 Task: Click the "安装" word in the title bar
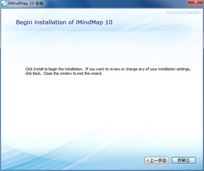39,4
